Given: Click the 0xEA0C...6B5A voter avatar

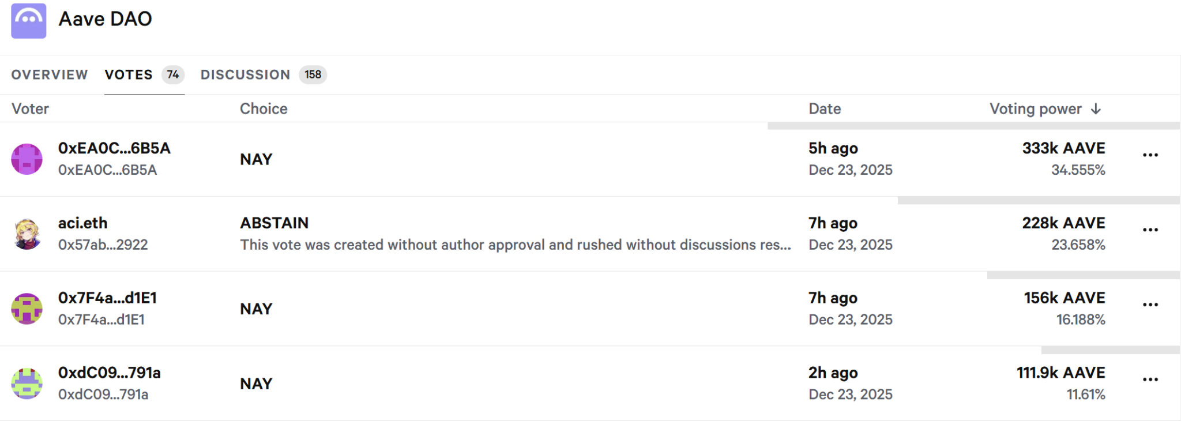Looking at the screenshot, I should [27, 159].
